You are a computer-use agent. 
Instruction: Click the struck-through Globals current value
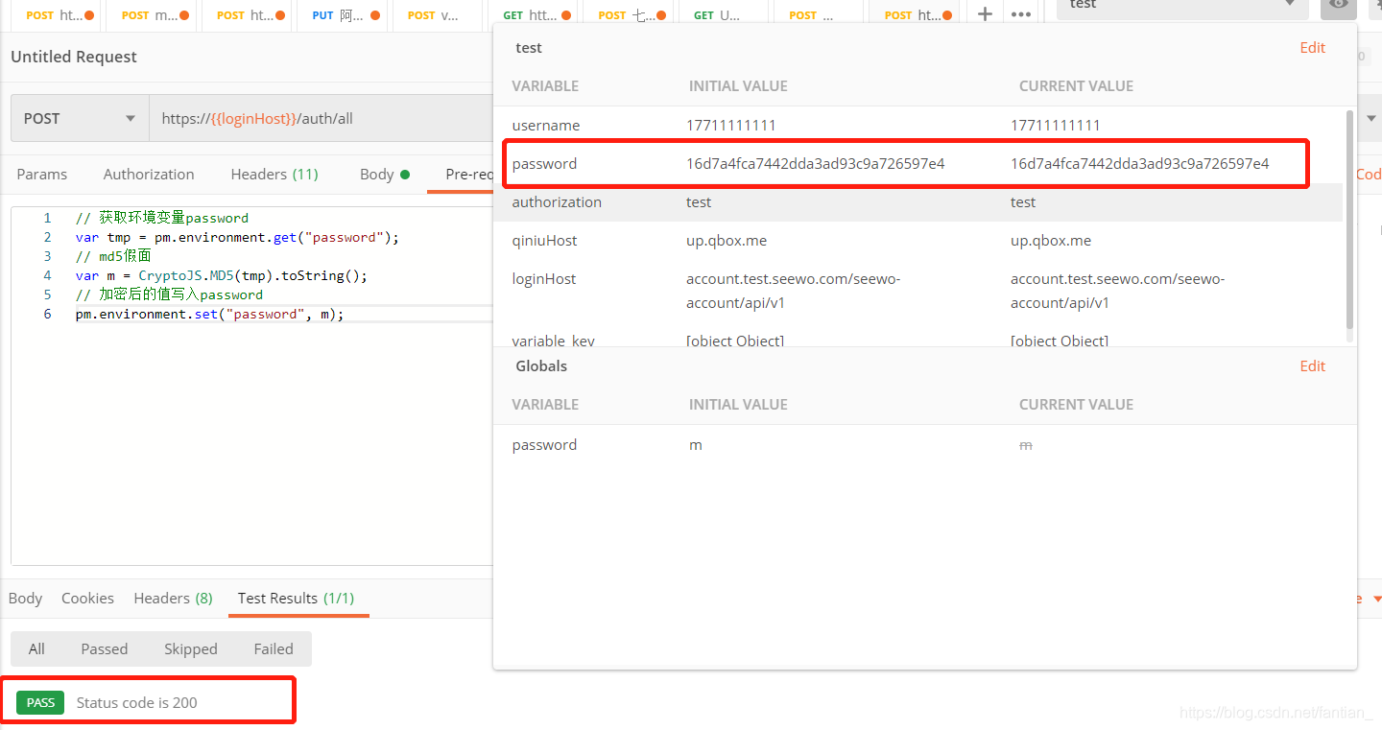[1025, 445]
